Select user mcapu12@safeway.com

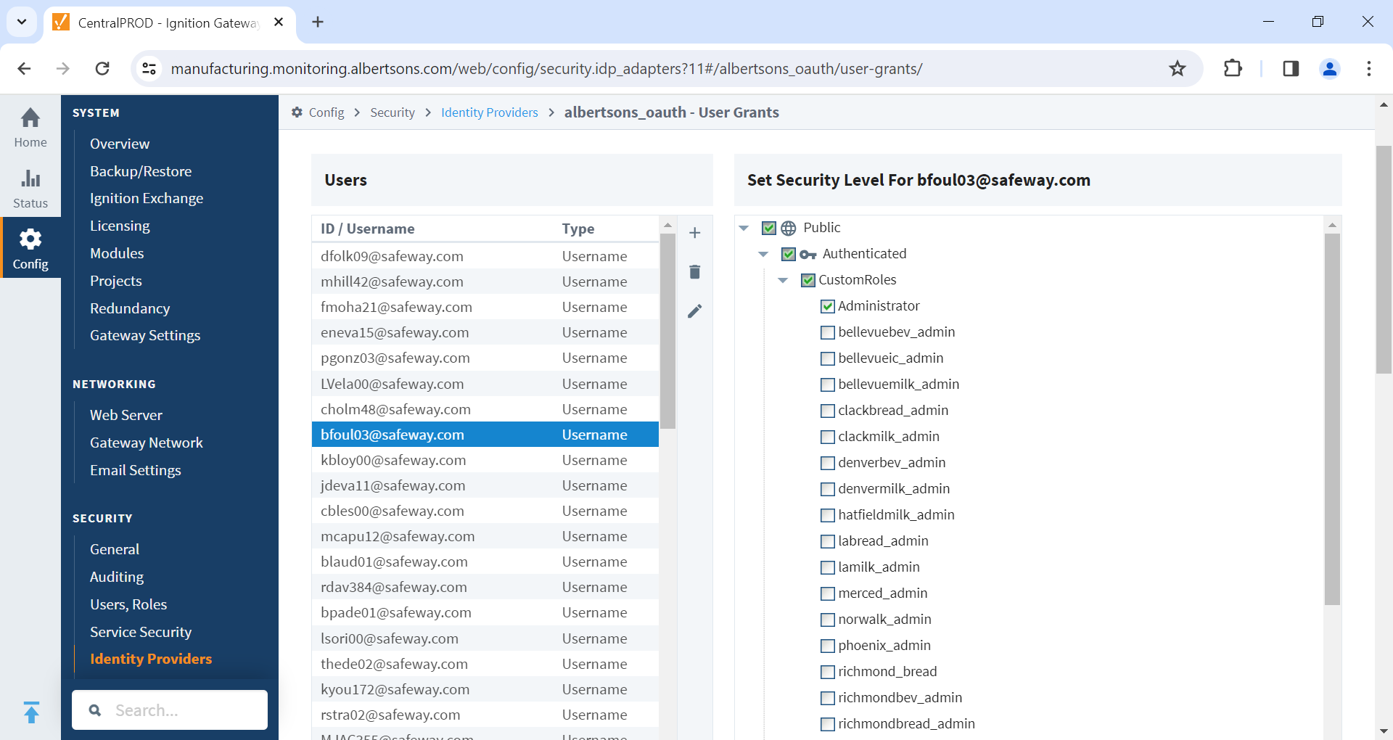point(485,536)
